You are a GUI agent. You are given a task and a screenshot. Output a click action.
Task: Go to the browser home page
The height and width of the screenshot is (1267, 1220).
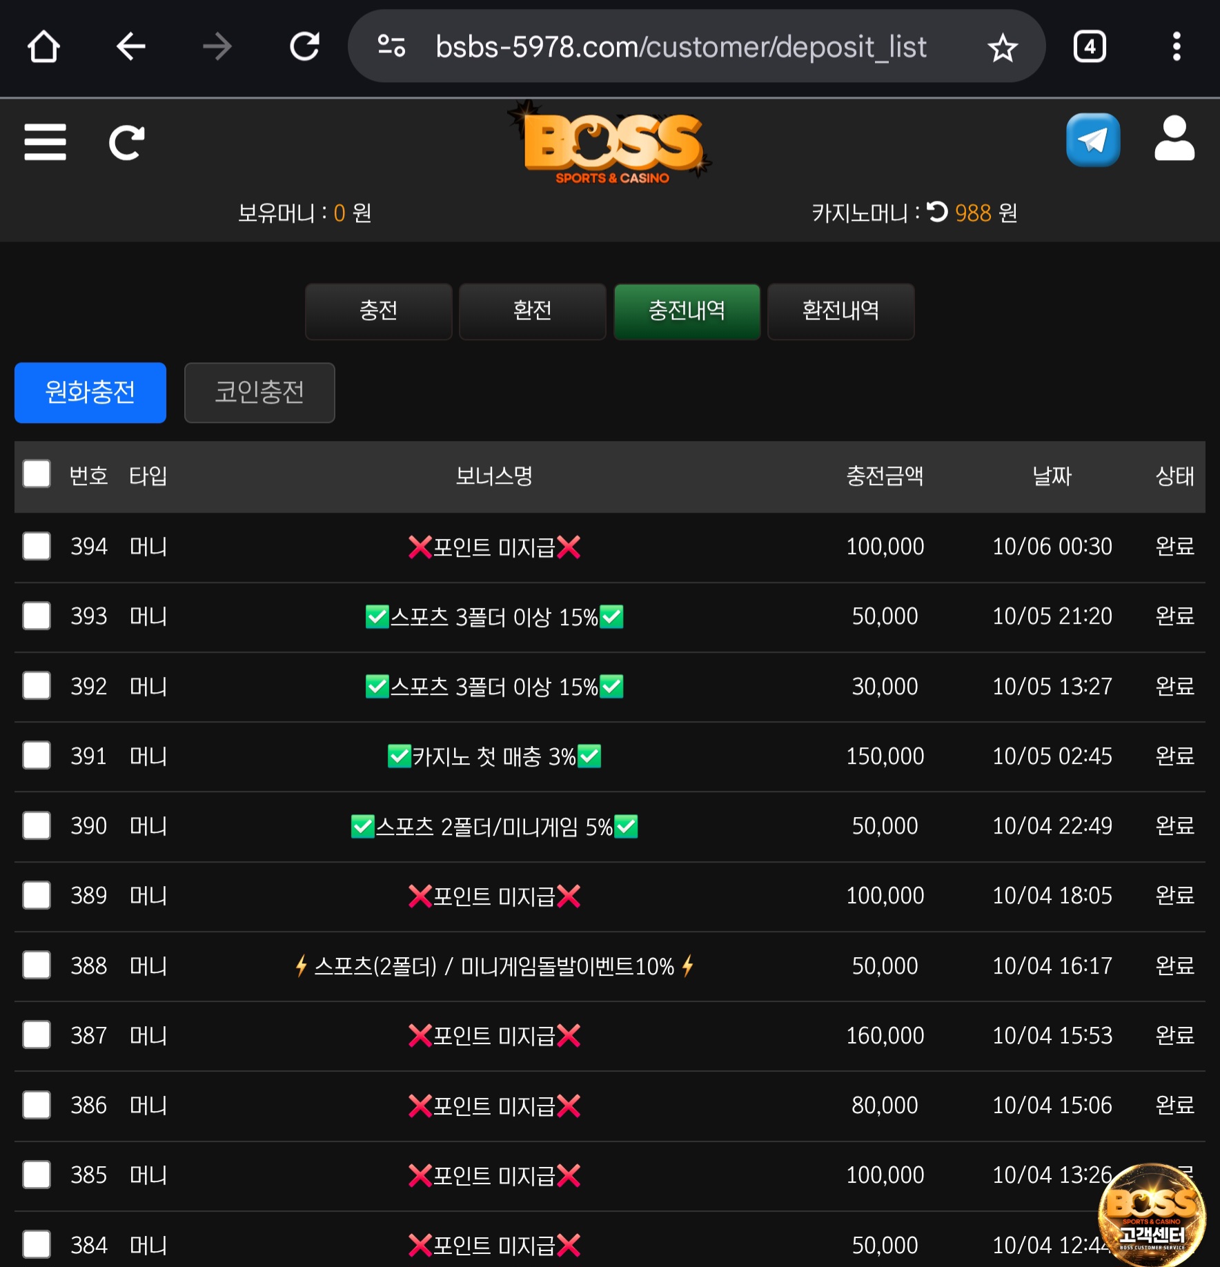coord(43,47)
